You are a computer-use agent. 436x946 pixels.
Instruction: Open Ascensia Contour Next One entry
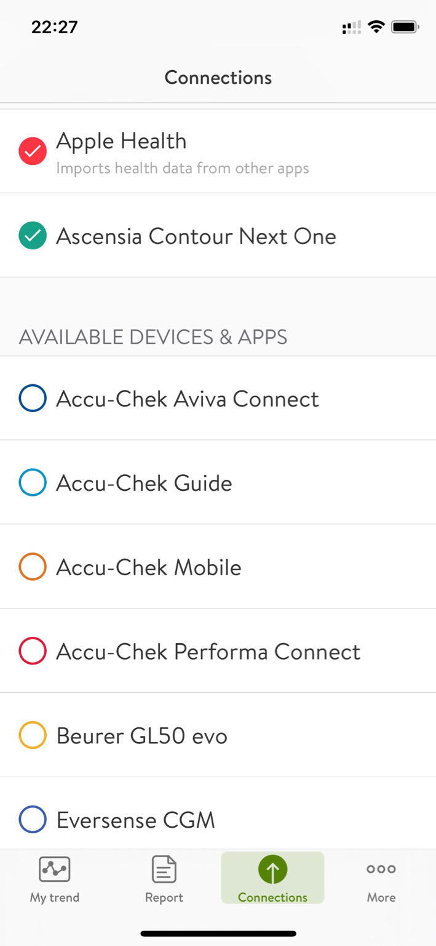pyautogui.click(x=218, y=235)
